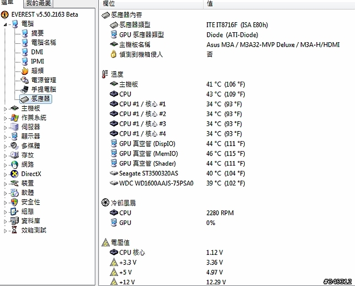
Task: Open the 超頻 overclock flame icon
Action: coord(25,71)
